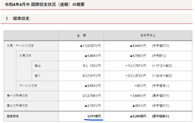195x123 pixels.
Task: Click the 第二次所得収支 row label
Action: 17,106
